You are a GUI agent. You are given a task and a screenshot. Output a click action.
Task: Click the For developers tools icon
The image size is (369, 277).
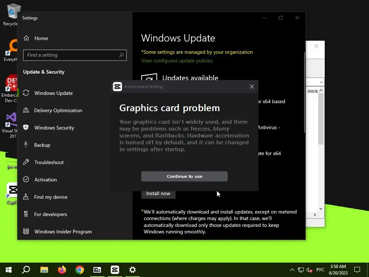click(26, 214)
